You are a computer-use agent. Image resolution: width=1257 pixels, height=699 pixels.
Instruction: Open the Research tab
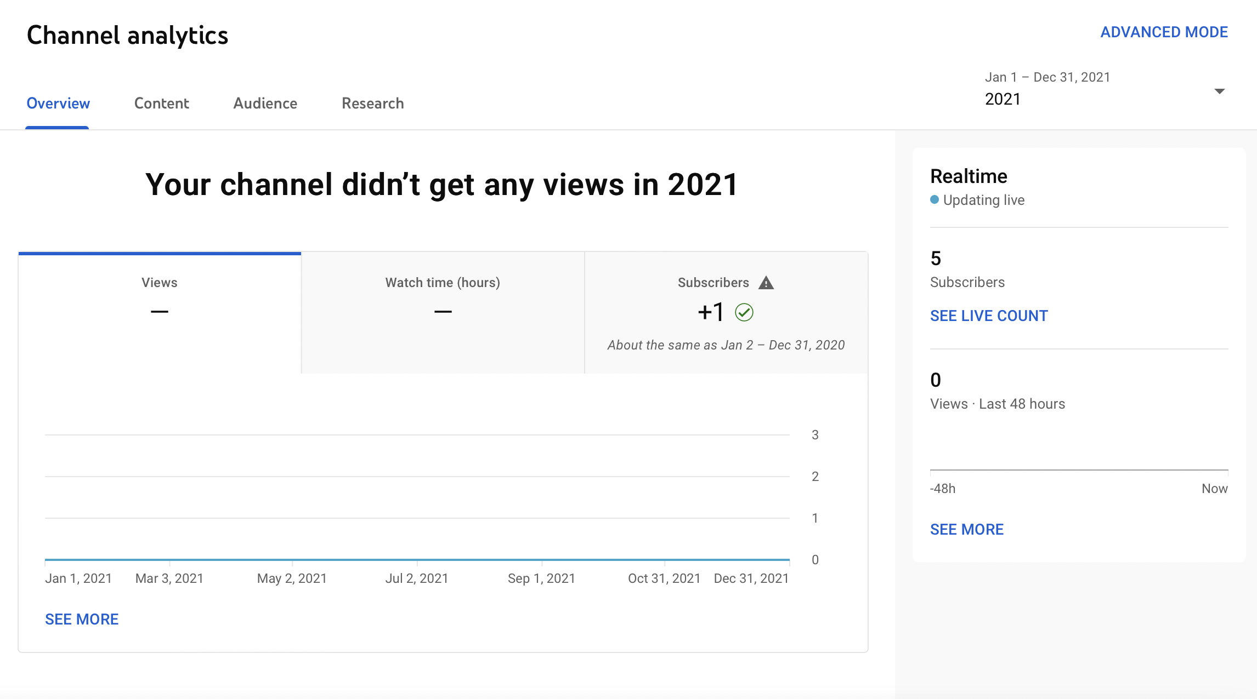coord(372,103)
